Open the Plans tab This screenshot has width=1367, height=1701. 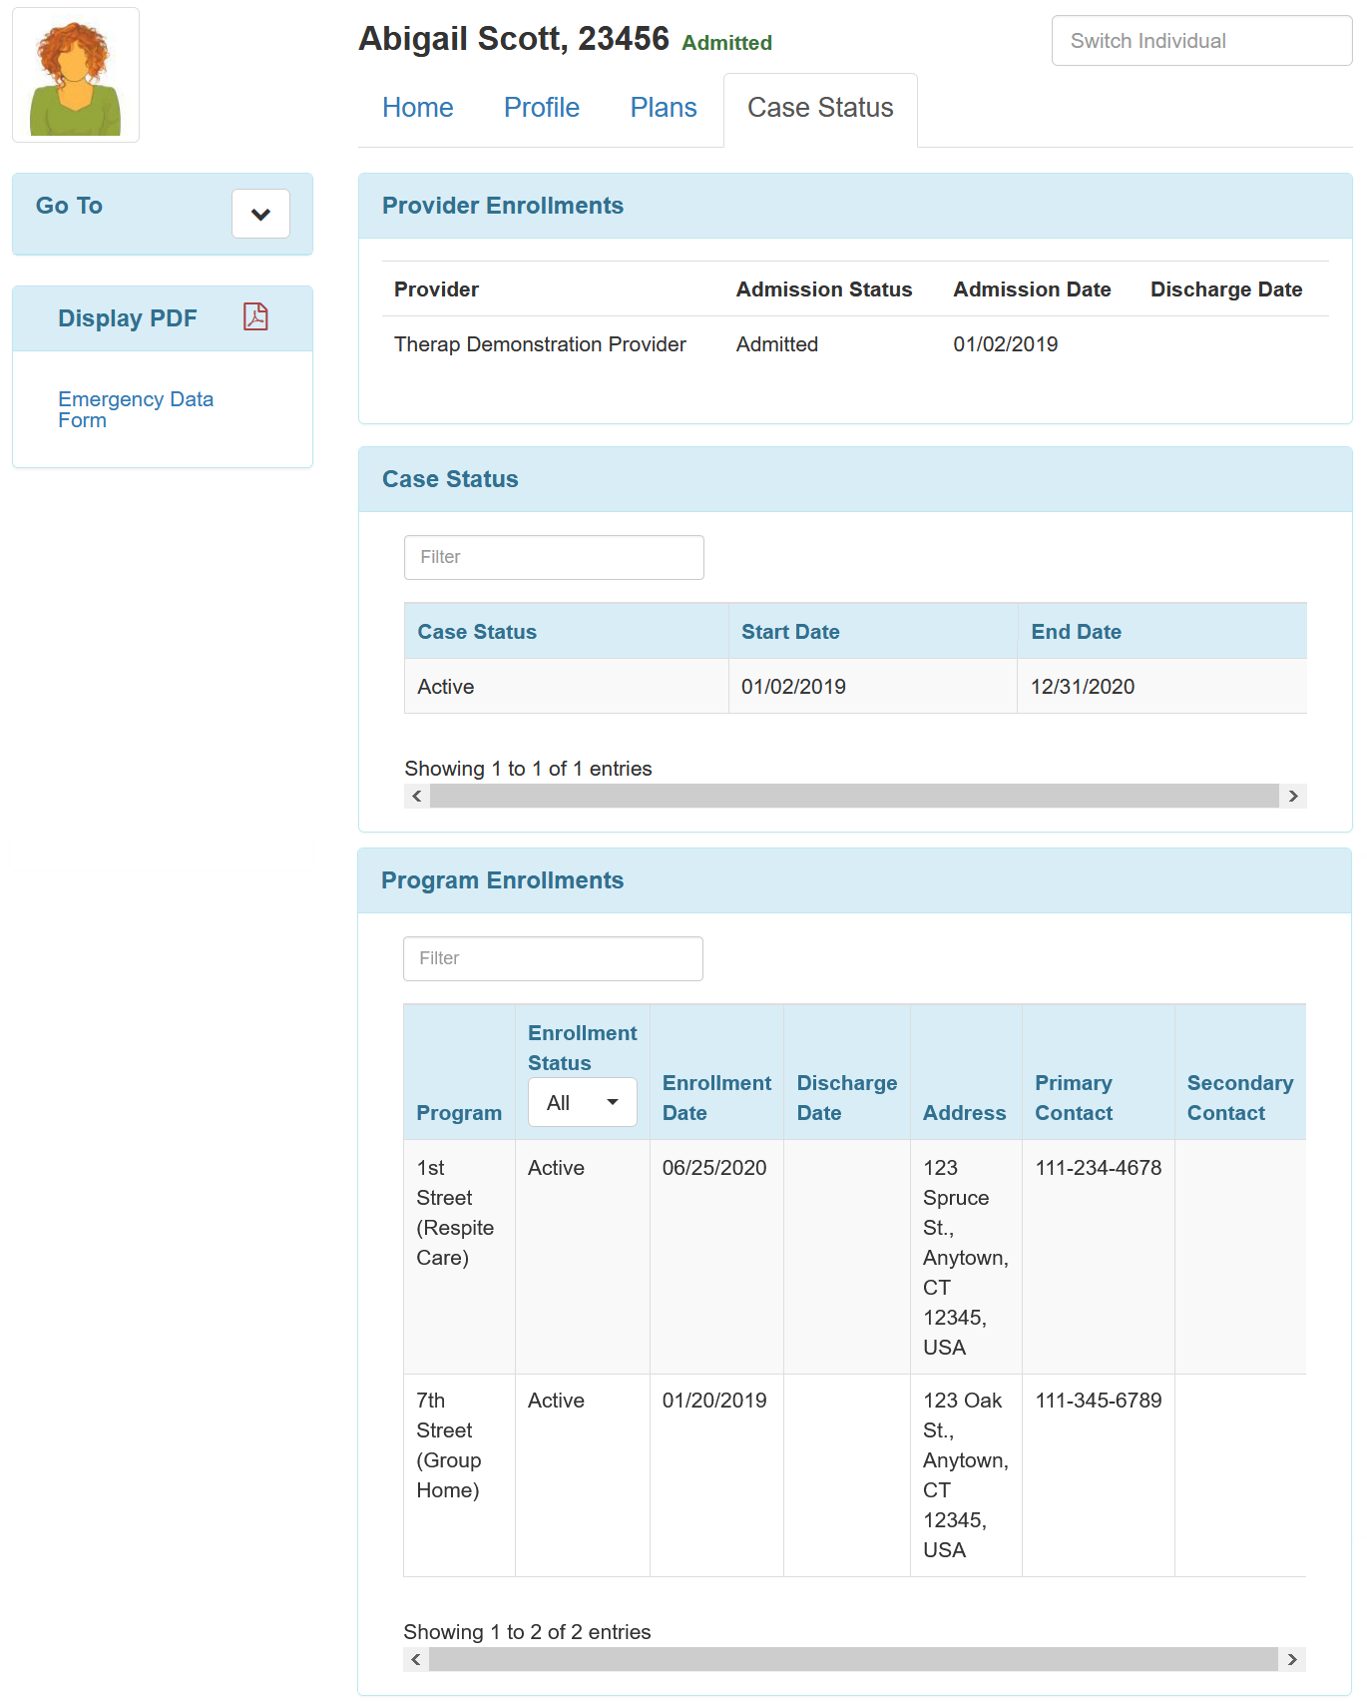[x=664, y=108]
